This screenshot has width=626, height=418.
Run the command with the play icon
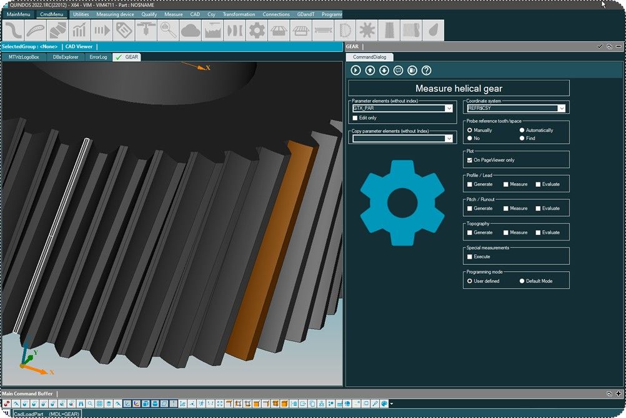pos(355,71)
